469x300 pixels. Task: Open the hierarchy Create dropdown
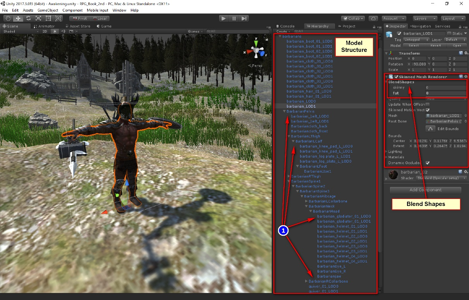pyautogui.click(x=283, y=31)
